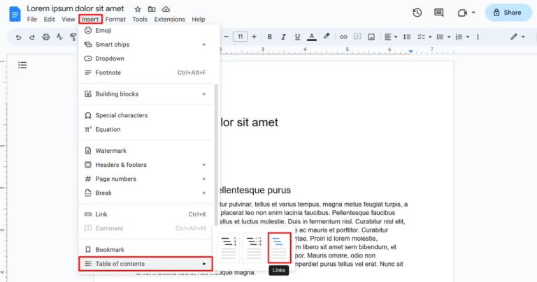537x282 pixels.
Task: Check cloud save status icon
Action: pyautogui.click(x=166, y=9)
